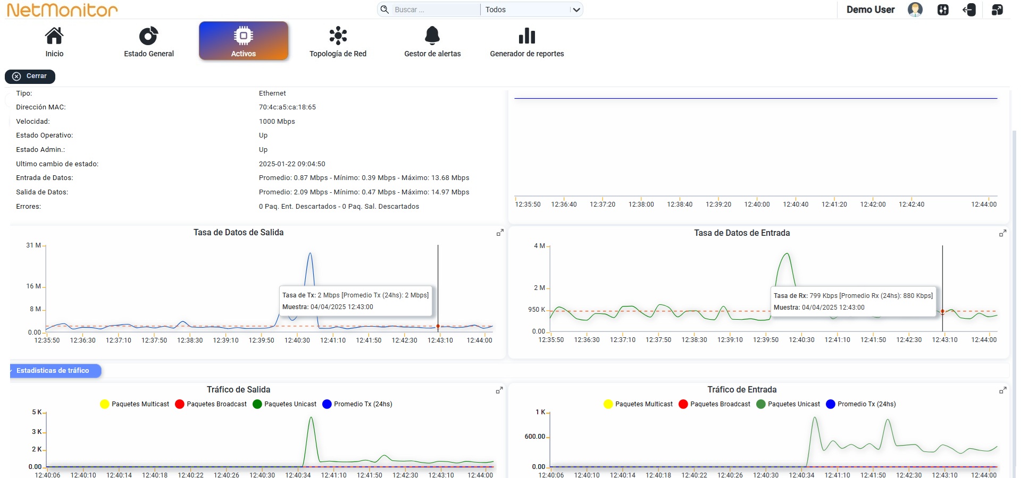Viewport: 1021px width, 478px height.
Task: Click the NetMonitor logo
Action: click(x=62, y=10)
